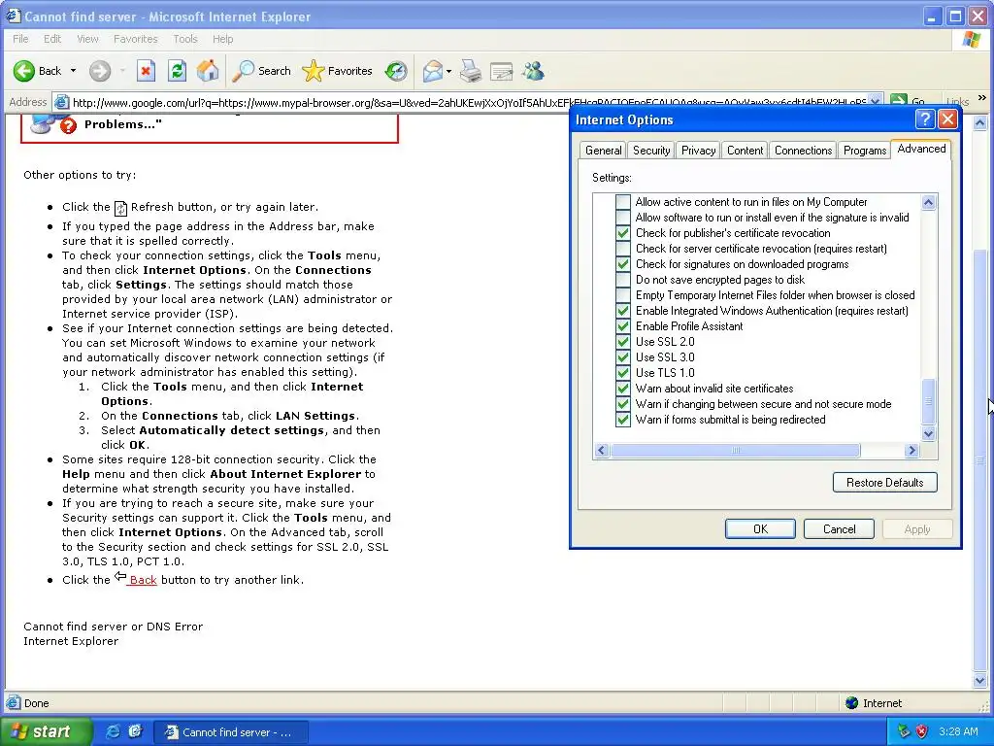Click the IE icon in the title bar
The image size is (994, 746).
click(x=13, y=16)
